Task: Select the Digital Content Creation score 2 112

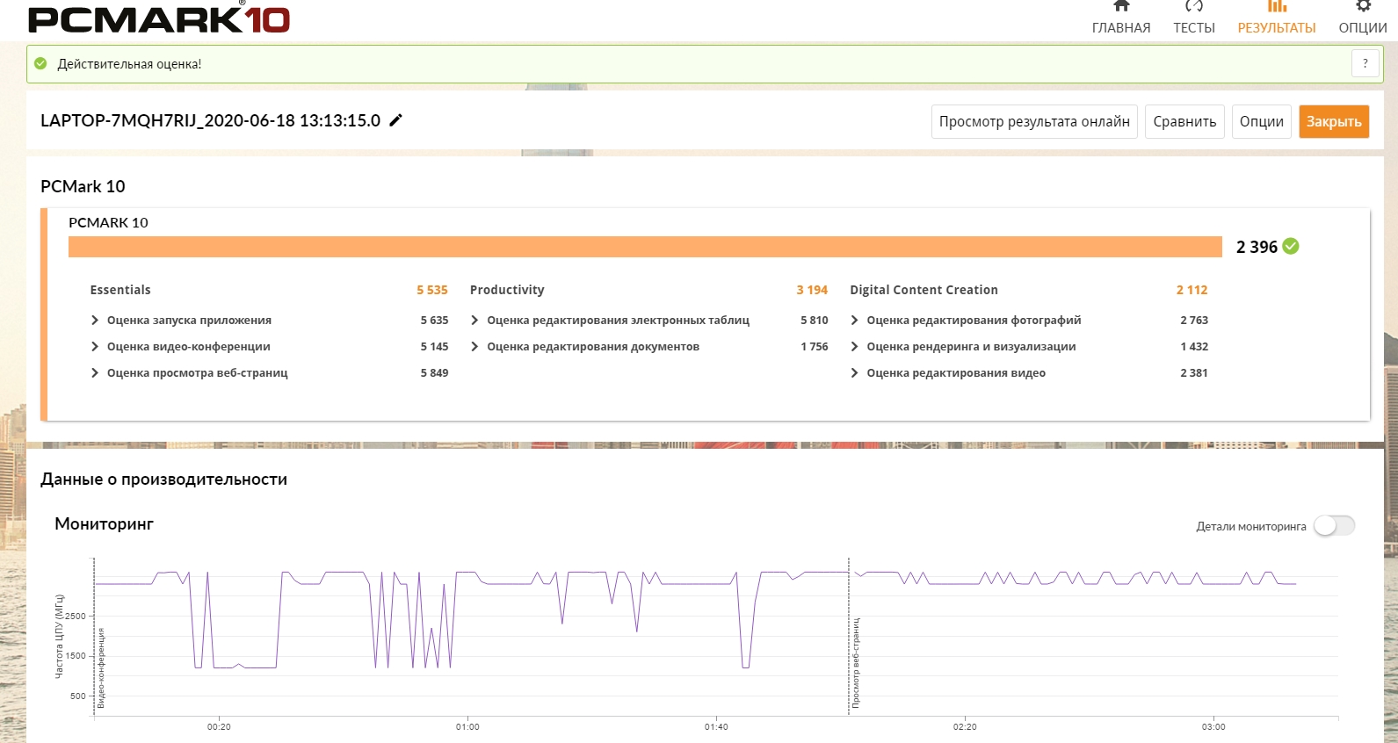Action: pos(1192,290)
